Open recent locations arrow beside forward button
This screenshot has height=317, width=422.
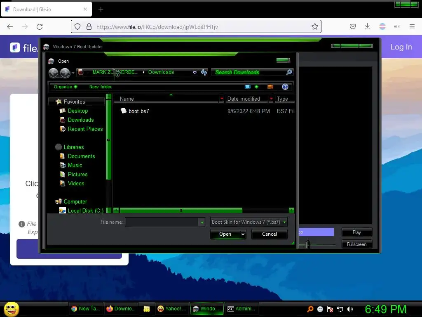click(x=73, y=73)
